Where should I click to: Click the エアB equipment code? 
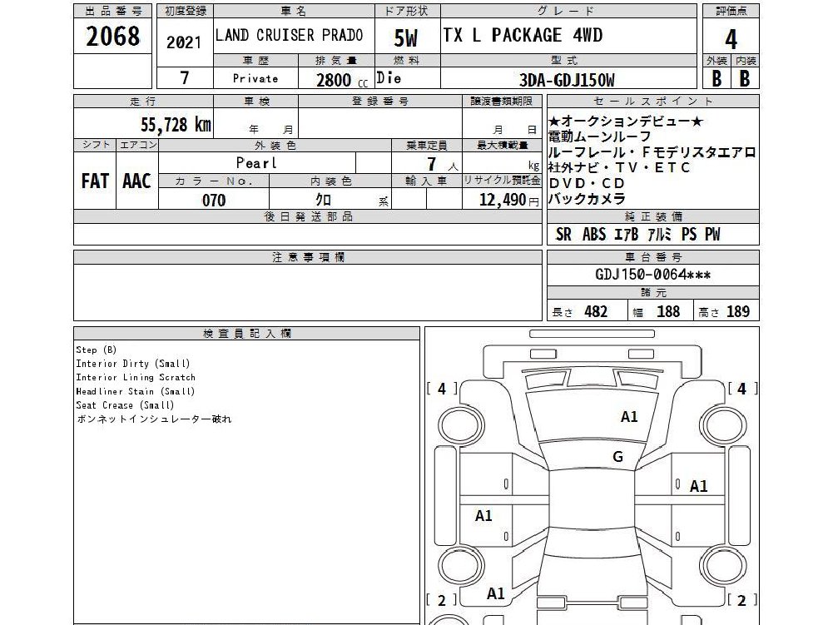point(626,234)
